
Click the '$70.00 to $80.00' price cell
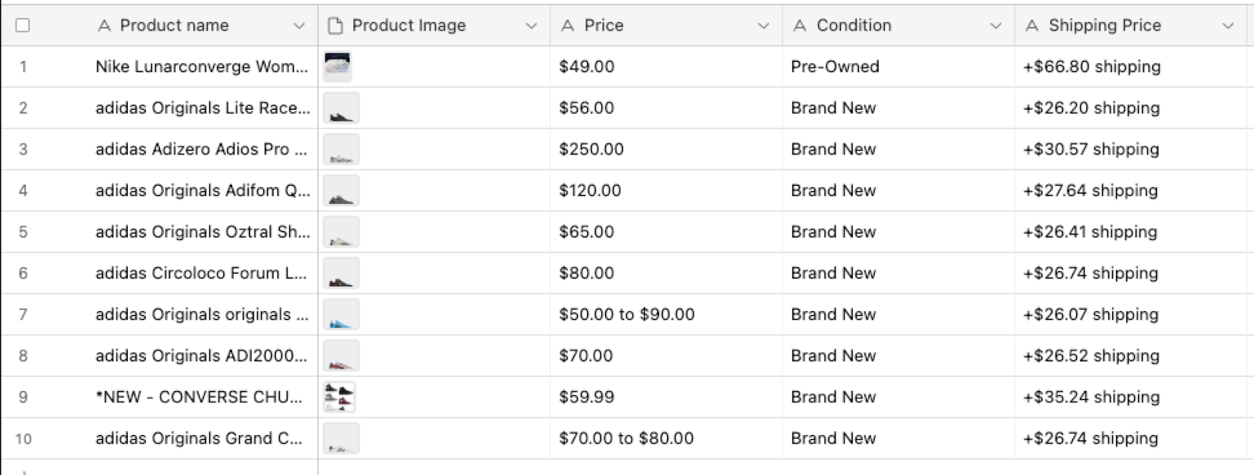(x=666, y=439)
